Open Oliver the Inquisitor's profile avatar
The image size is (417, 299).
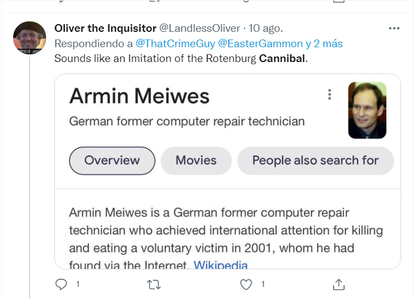coord(29,38)
